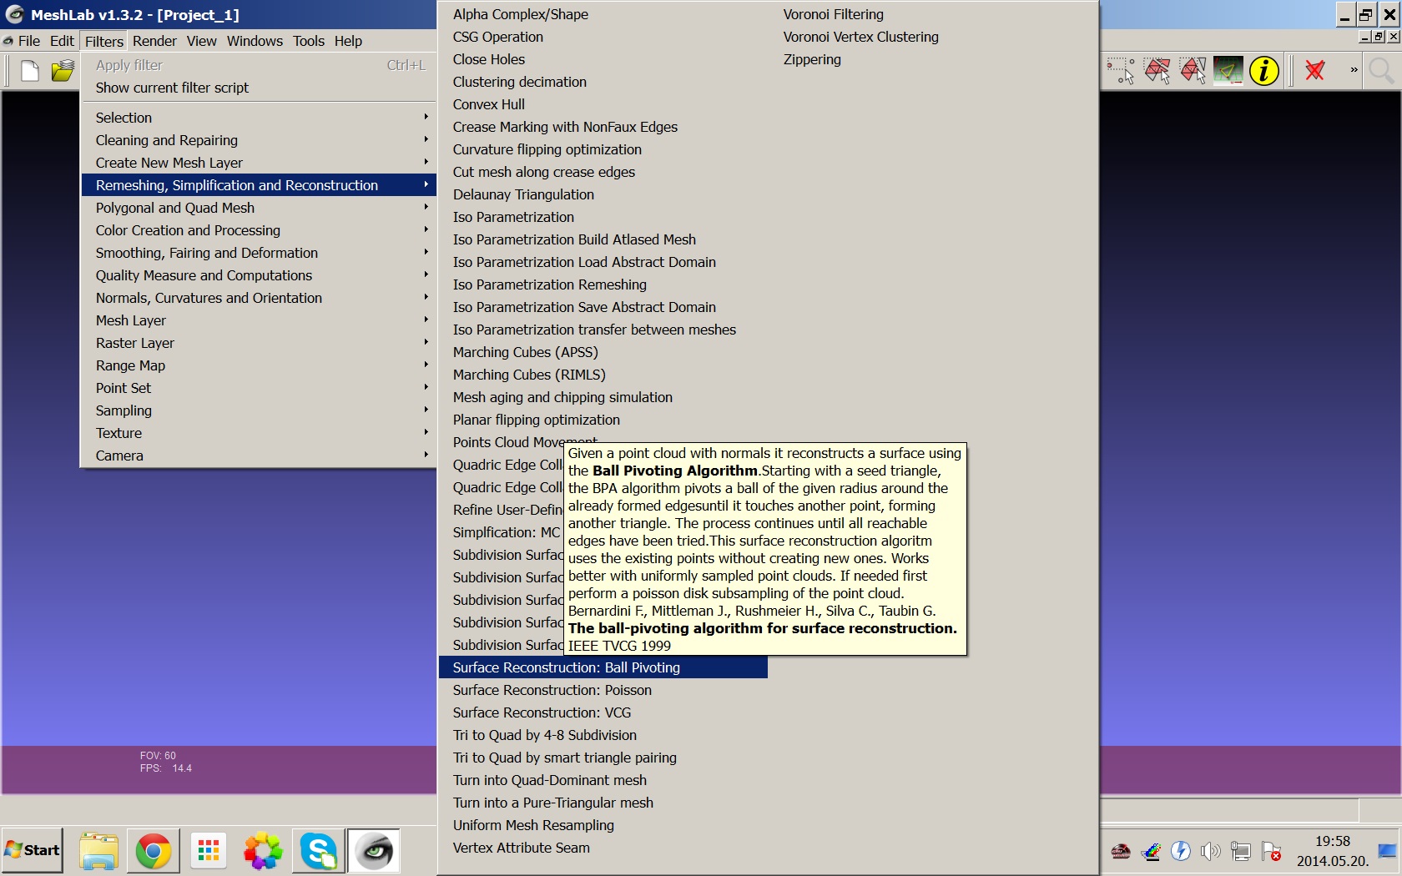The width and height of the screenshot is (1402, 876).
Task: Open the View menu
Action: (201, 41)
